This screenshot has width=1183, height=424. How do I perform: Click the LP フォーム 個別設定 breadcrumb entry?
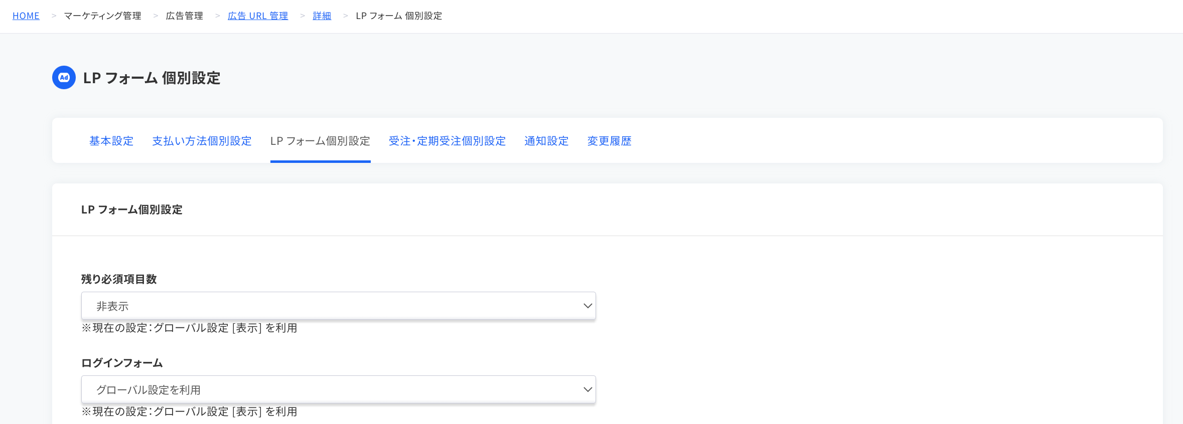point(399,16)
